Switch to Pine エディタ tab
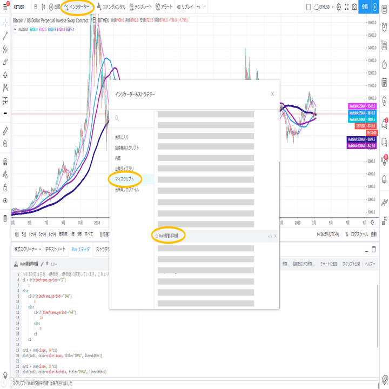389x389 pixels. [x=81, y=249]
